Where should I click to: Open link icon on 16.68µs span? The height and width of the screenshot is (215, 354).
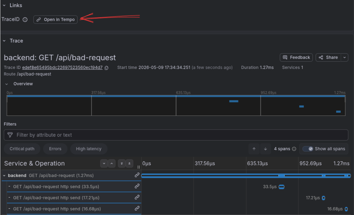(x=137, y=208)
